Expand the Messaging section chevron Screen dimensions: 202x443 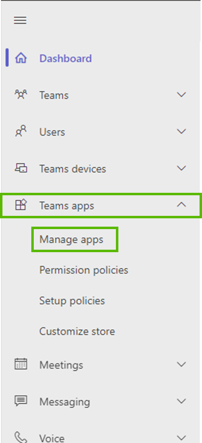(x=181, y=401)
